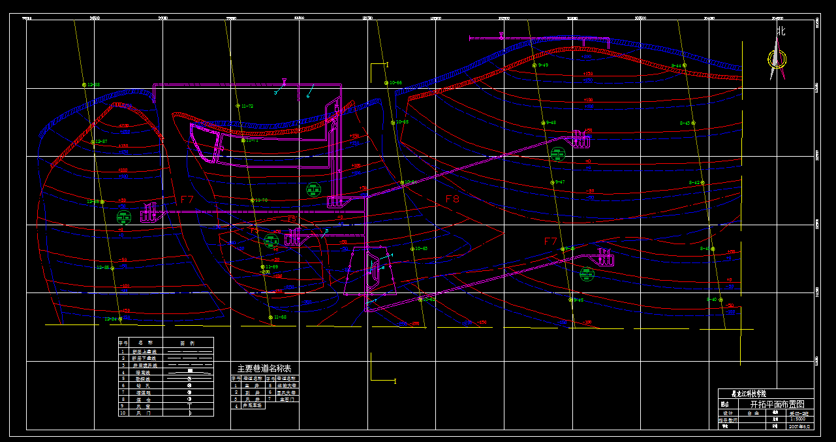
Task: Select the 风井 cell in roadway table
Action: (253, 399)
